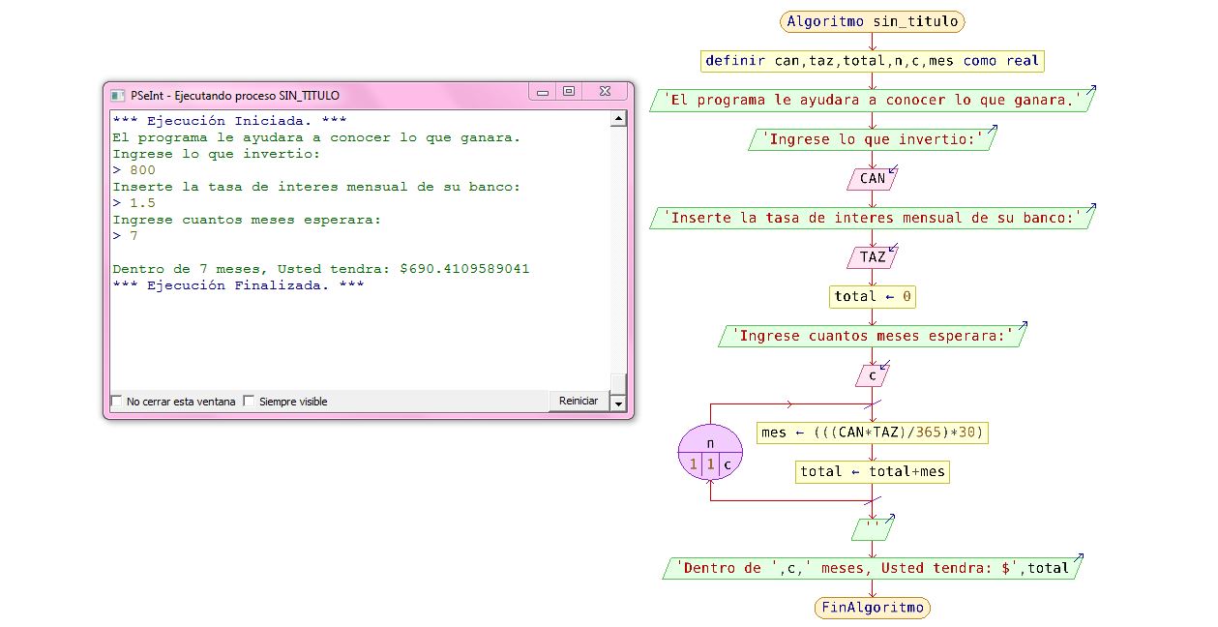Viewport: 1218px width, 627px height.
Task: Click the 'Ingrese lo que invertio:' message node
Action: 872,138
